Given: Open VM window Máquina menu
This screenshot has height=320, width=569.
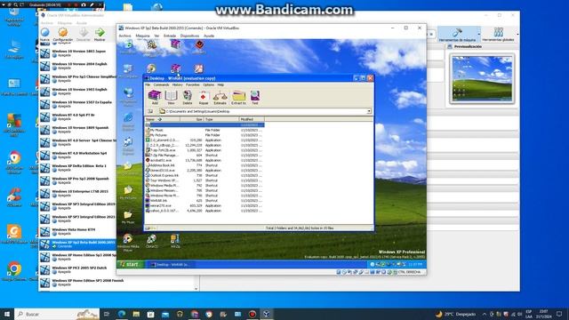Looking at the screenshot, I should pos(142,36).
